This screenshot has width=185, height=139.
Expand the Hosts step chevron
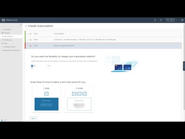tap(27, 40)
